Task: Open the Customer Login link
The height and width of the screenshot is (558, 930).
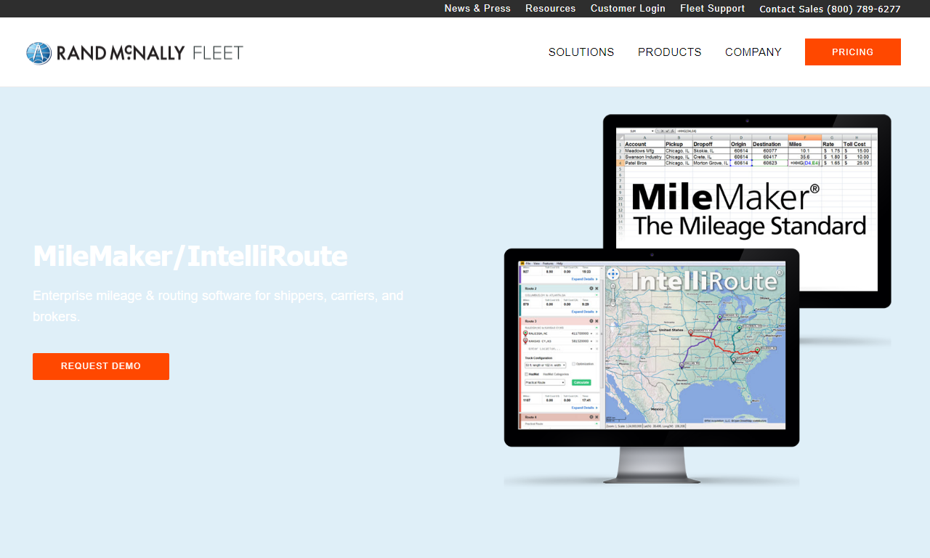Action: pos(628,9)
